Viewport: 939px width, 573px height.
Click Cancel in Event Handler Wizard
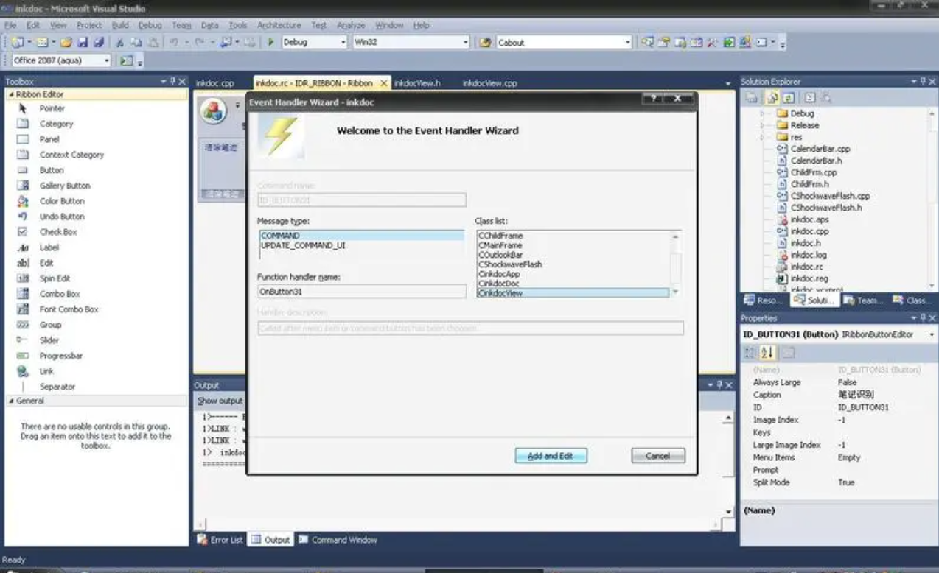[x=658, y=456]
